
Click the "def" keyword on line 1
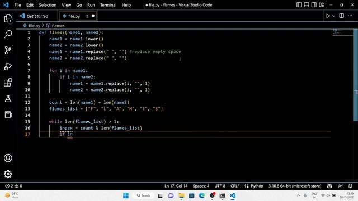point(43,32)
